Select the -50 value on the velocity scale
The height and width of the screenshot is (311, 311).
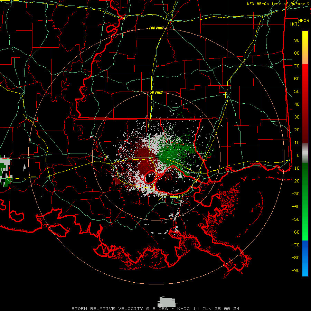coord(295,219)
